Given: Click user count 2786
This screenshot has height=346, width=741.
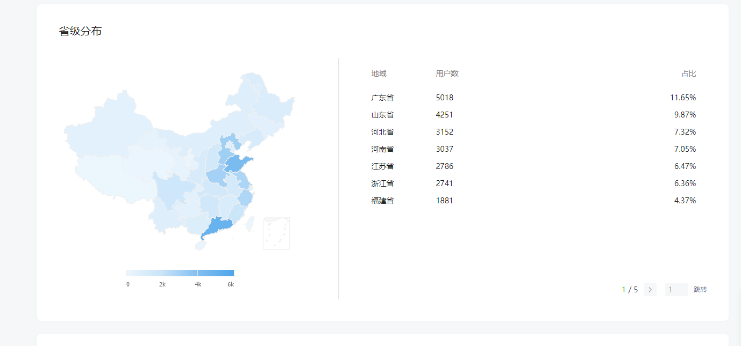Looking at the screenshot, I should 445,166.
